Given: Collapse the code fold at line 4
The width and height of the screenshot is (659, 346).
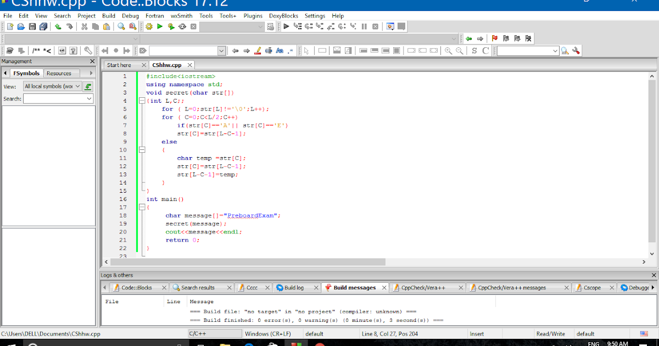Looking at the screenshot, I should point(142,101).
